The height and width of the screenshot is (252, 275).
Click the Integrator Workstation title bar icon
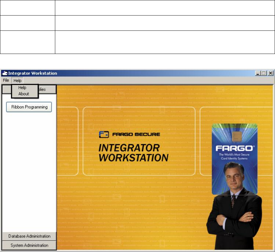[4, 73]
